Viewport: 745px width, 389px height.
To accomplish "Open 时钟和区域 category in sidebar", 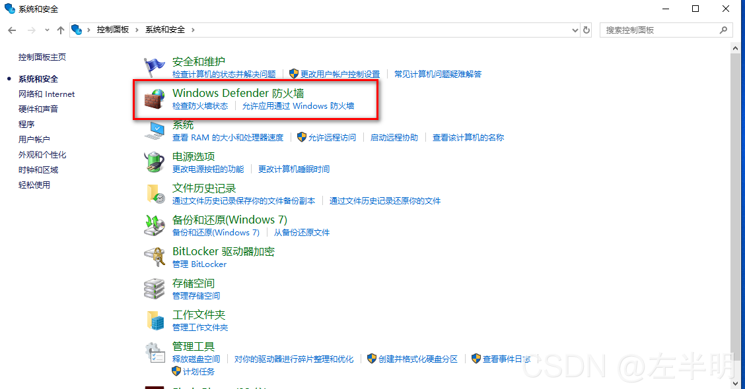I will tap(38, 170).
